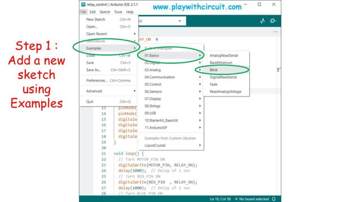Click the line number 24 gutter

[x=104, y=171]
